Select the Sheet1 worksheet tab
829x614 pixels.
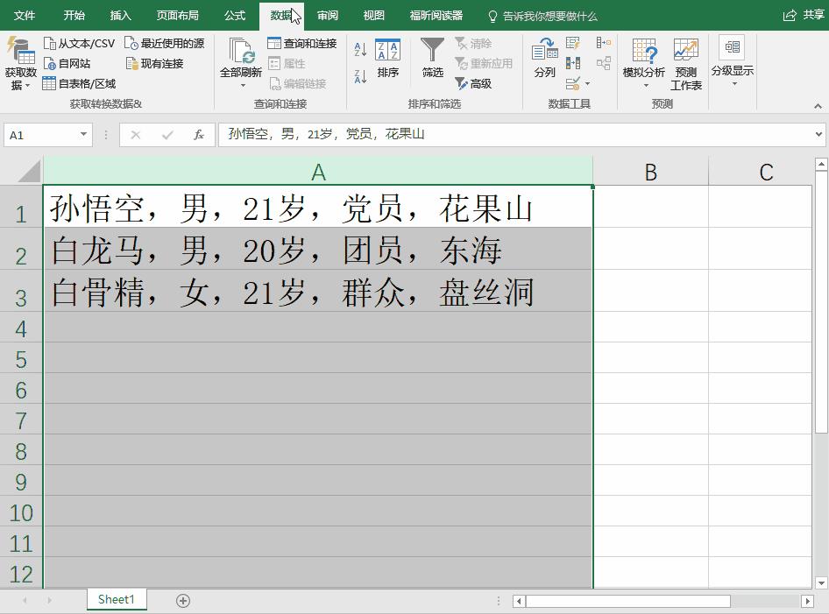click(117, 599)
